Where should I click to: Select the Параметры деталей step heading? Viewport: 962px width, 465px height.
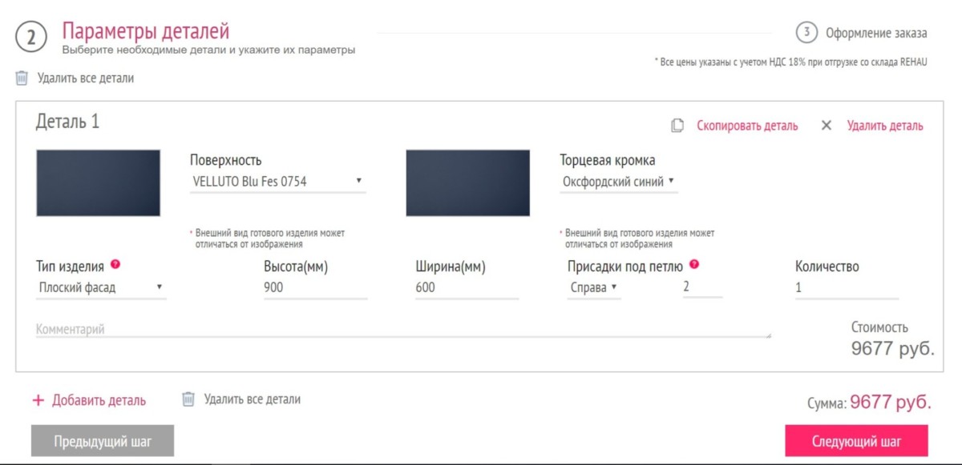point(146,31)
